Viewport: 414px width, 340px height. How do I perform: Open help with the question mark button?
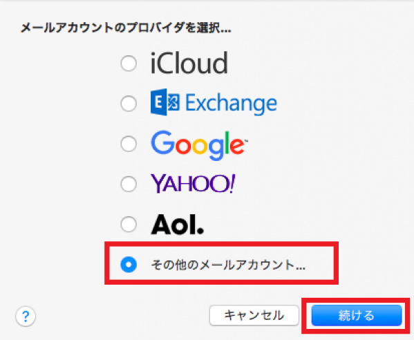click(x=26, y=316)
